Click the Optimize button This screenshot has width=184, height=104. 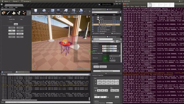click(x=20, y=34)
